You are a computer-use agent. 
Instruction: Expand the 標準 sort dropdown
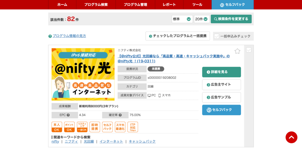point(182,19)
